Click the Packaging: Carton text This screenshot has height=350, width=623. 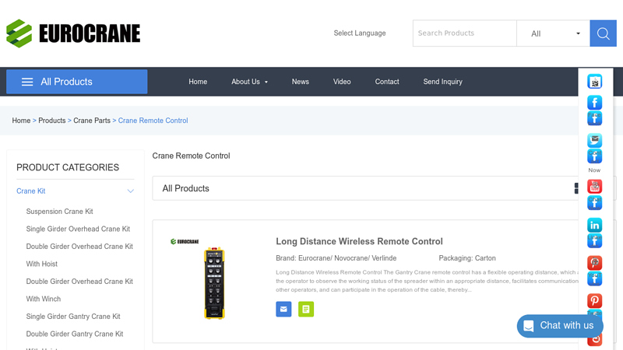[467, 258]
